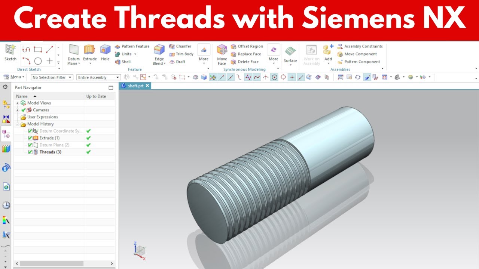Click the Move Component button

357,54
